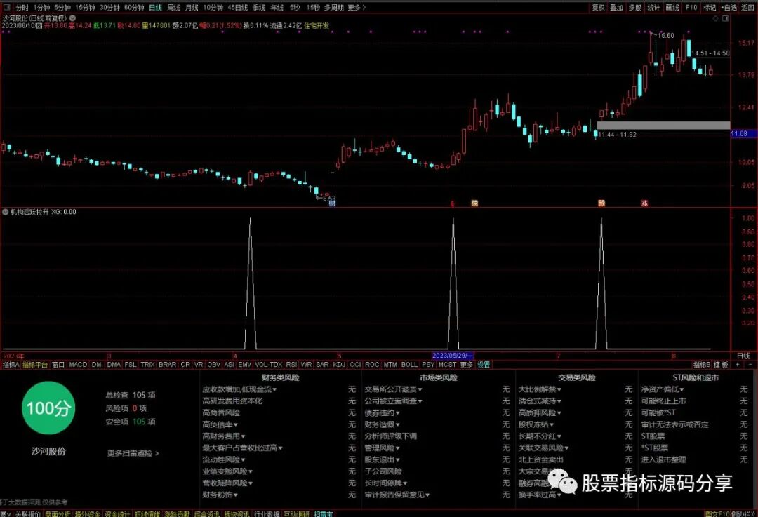This screenshot has width=758, height=517.
Task: Click the green 100分 score circle
Action: point(48,408)
